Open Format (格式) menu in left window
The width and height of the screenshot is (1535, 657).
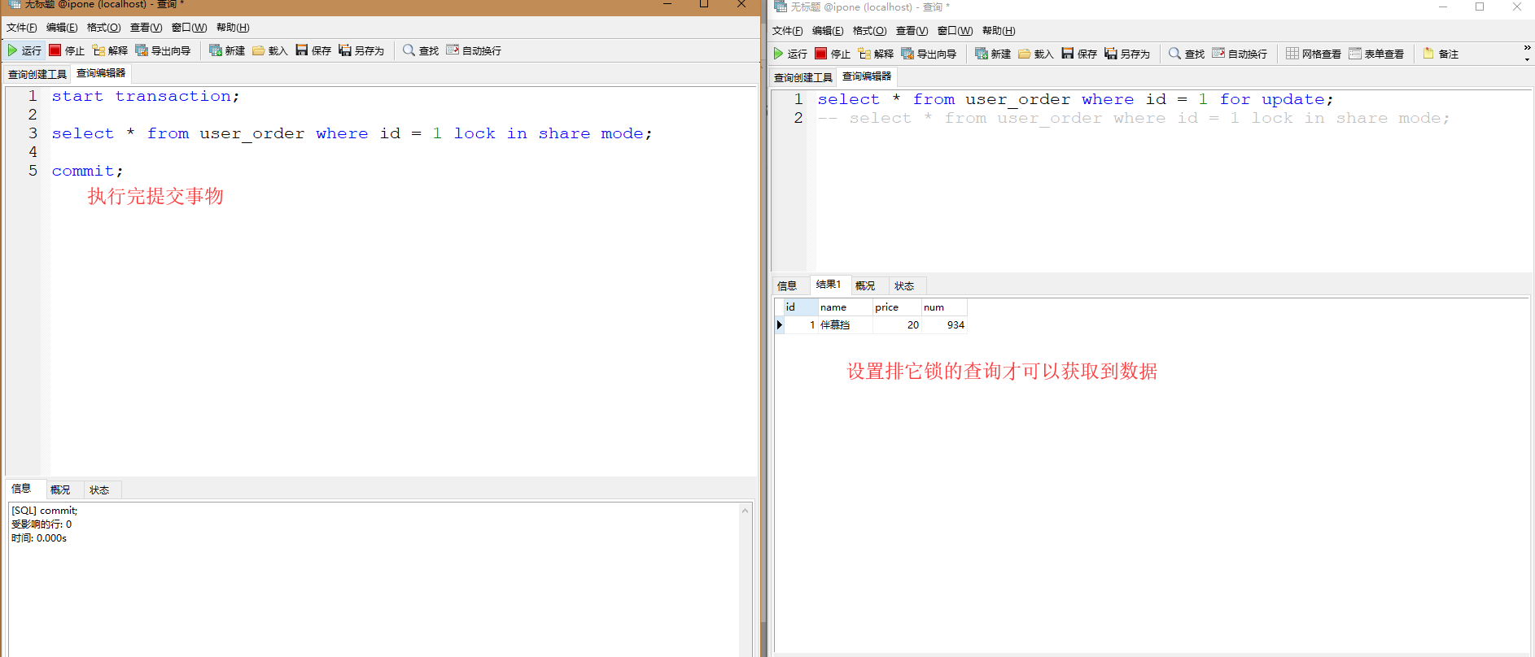point(103,28)
